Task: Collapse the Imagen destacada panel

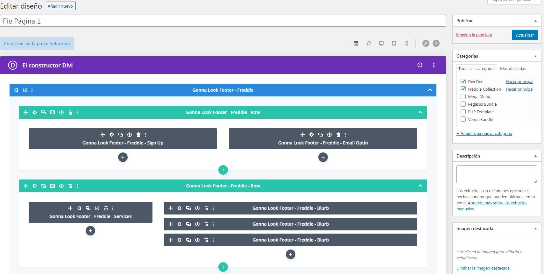Action: 535,229
